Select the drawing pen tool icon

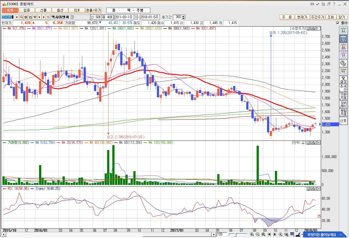tap(298, 234)
